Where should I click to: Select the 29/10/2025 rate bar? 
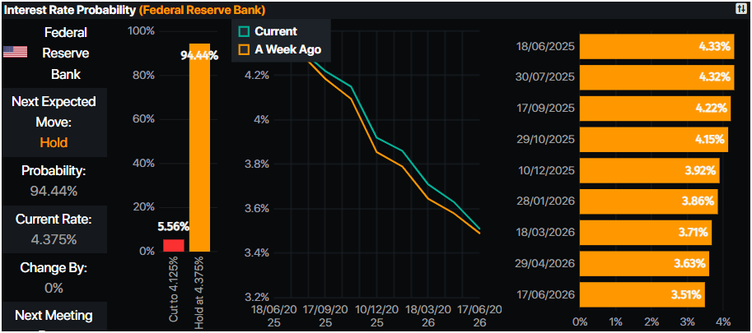point(653,140)
